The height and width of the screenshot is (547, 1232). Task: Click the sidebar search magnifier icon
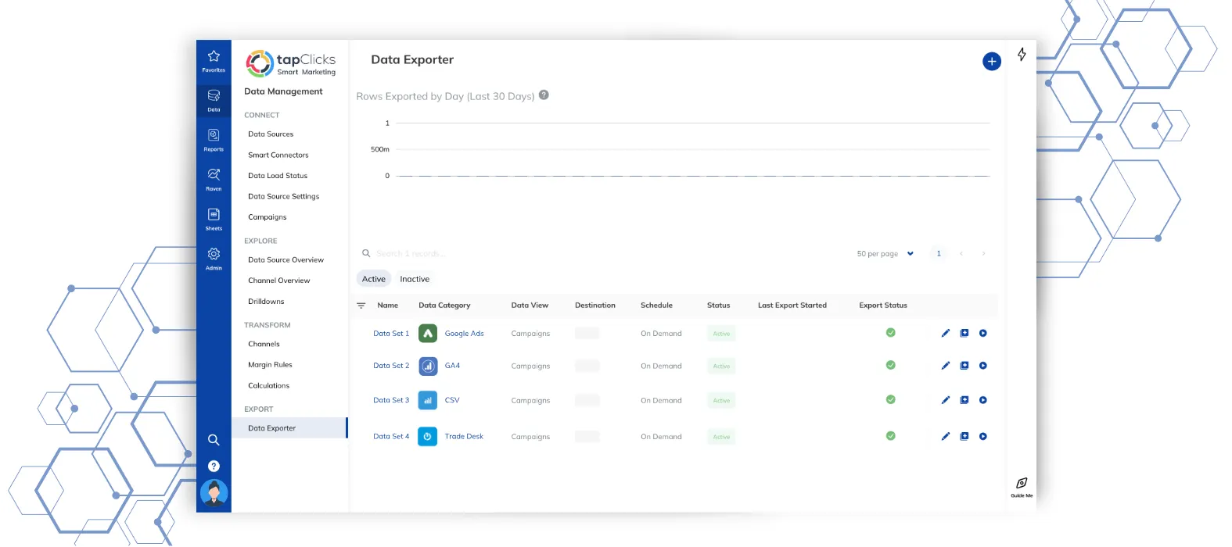tap(214, 440)
